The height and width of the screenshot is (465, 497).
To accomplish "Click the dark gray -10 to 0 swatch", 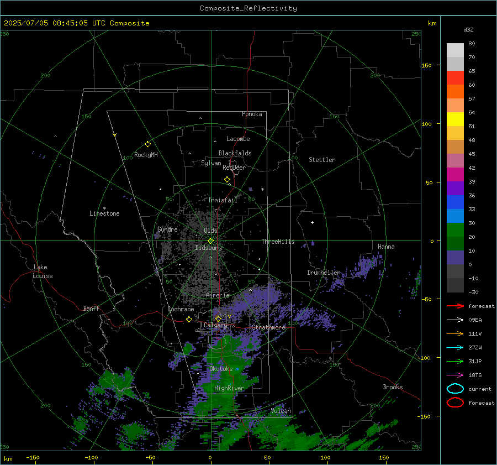I will tap(455, 271).
